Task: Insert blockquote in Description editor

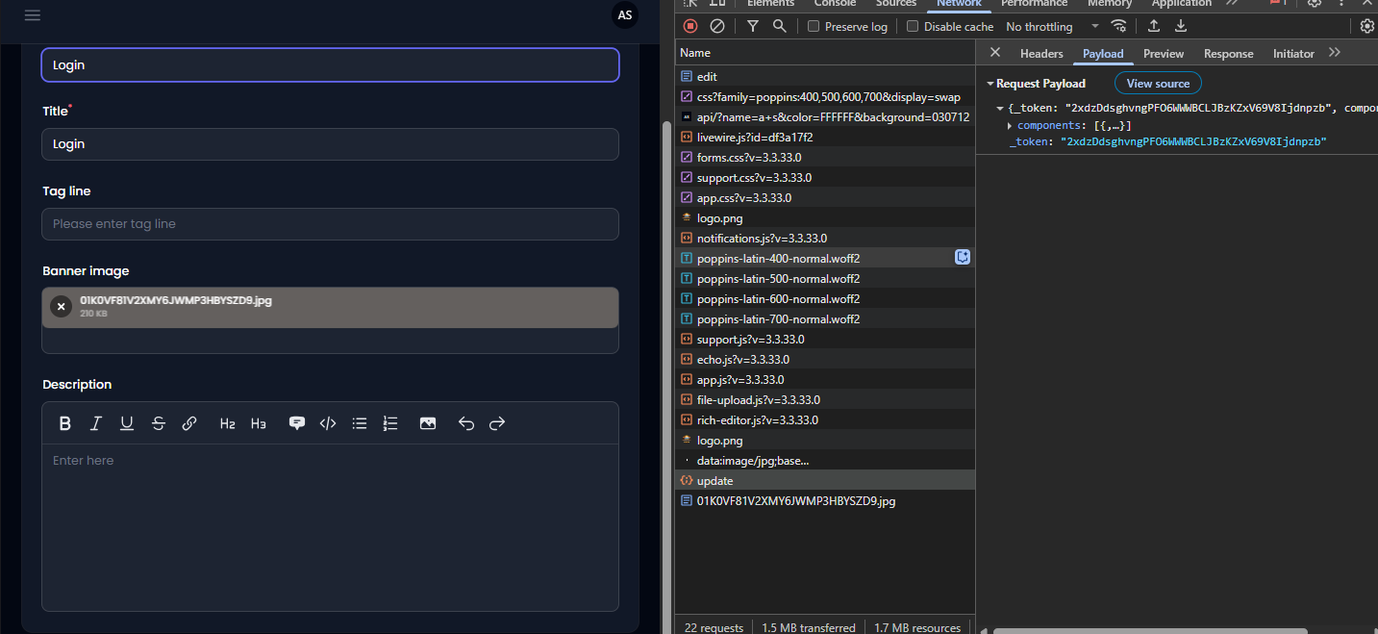Action: point(297,423)
